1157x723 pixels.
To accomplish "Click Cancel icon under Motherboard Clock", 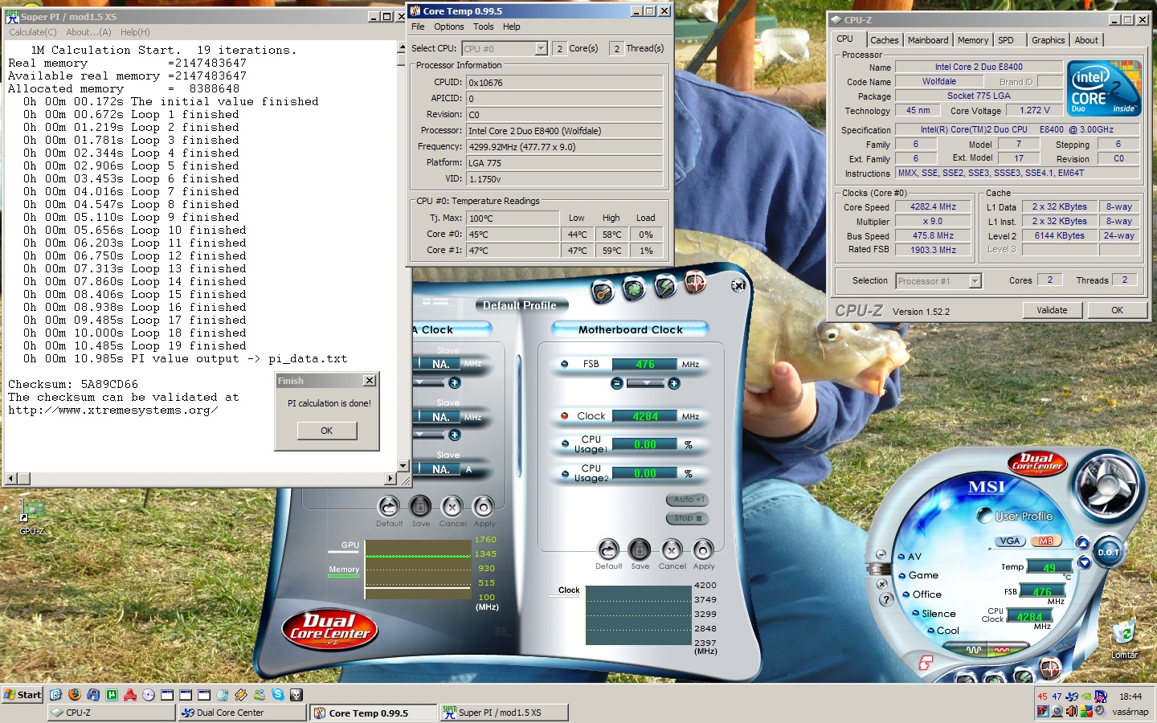I will 672,549.
